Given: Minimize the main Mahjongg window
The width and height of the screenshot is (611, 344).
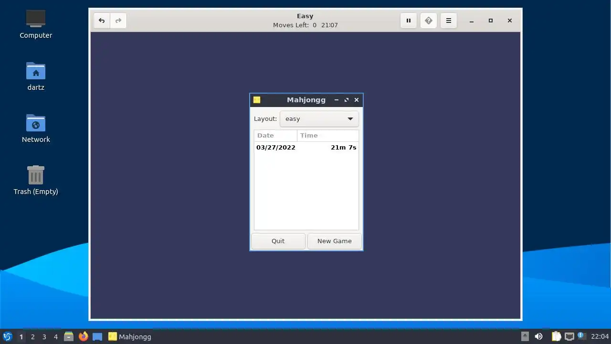Looking at the screenshot, I should (472, 21).
